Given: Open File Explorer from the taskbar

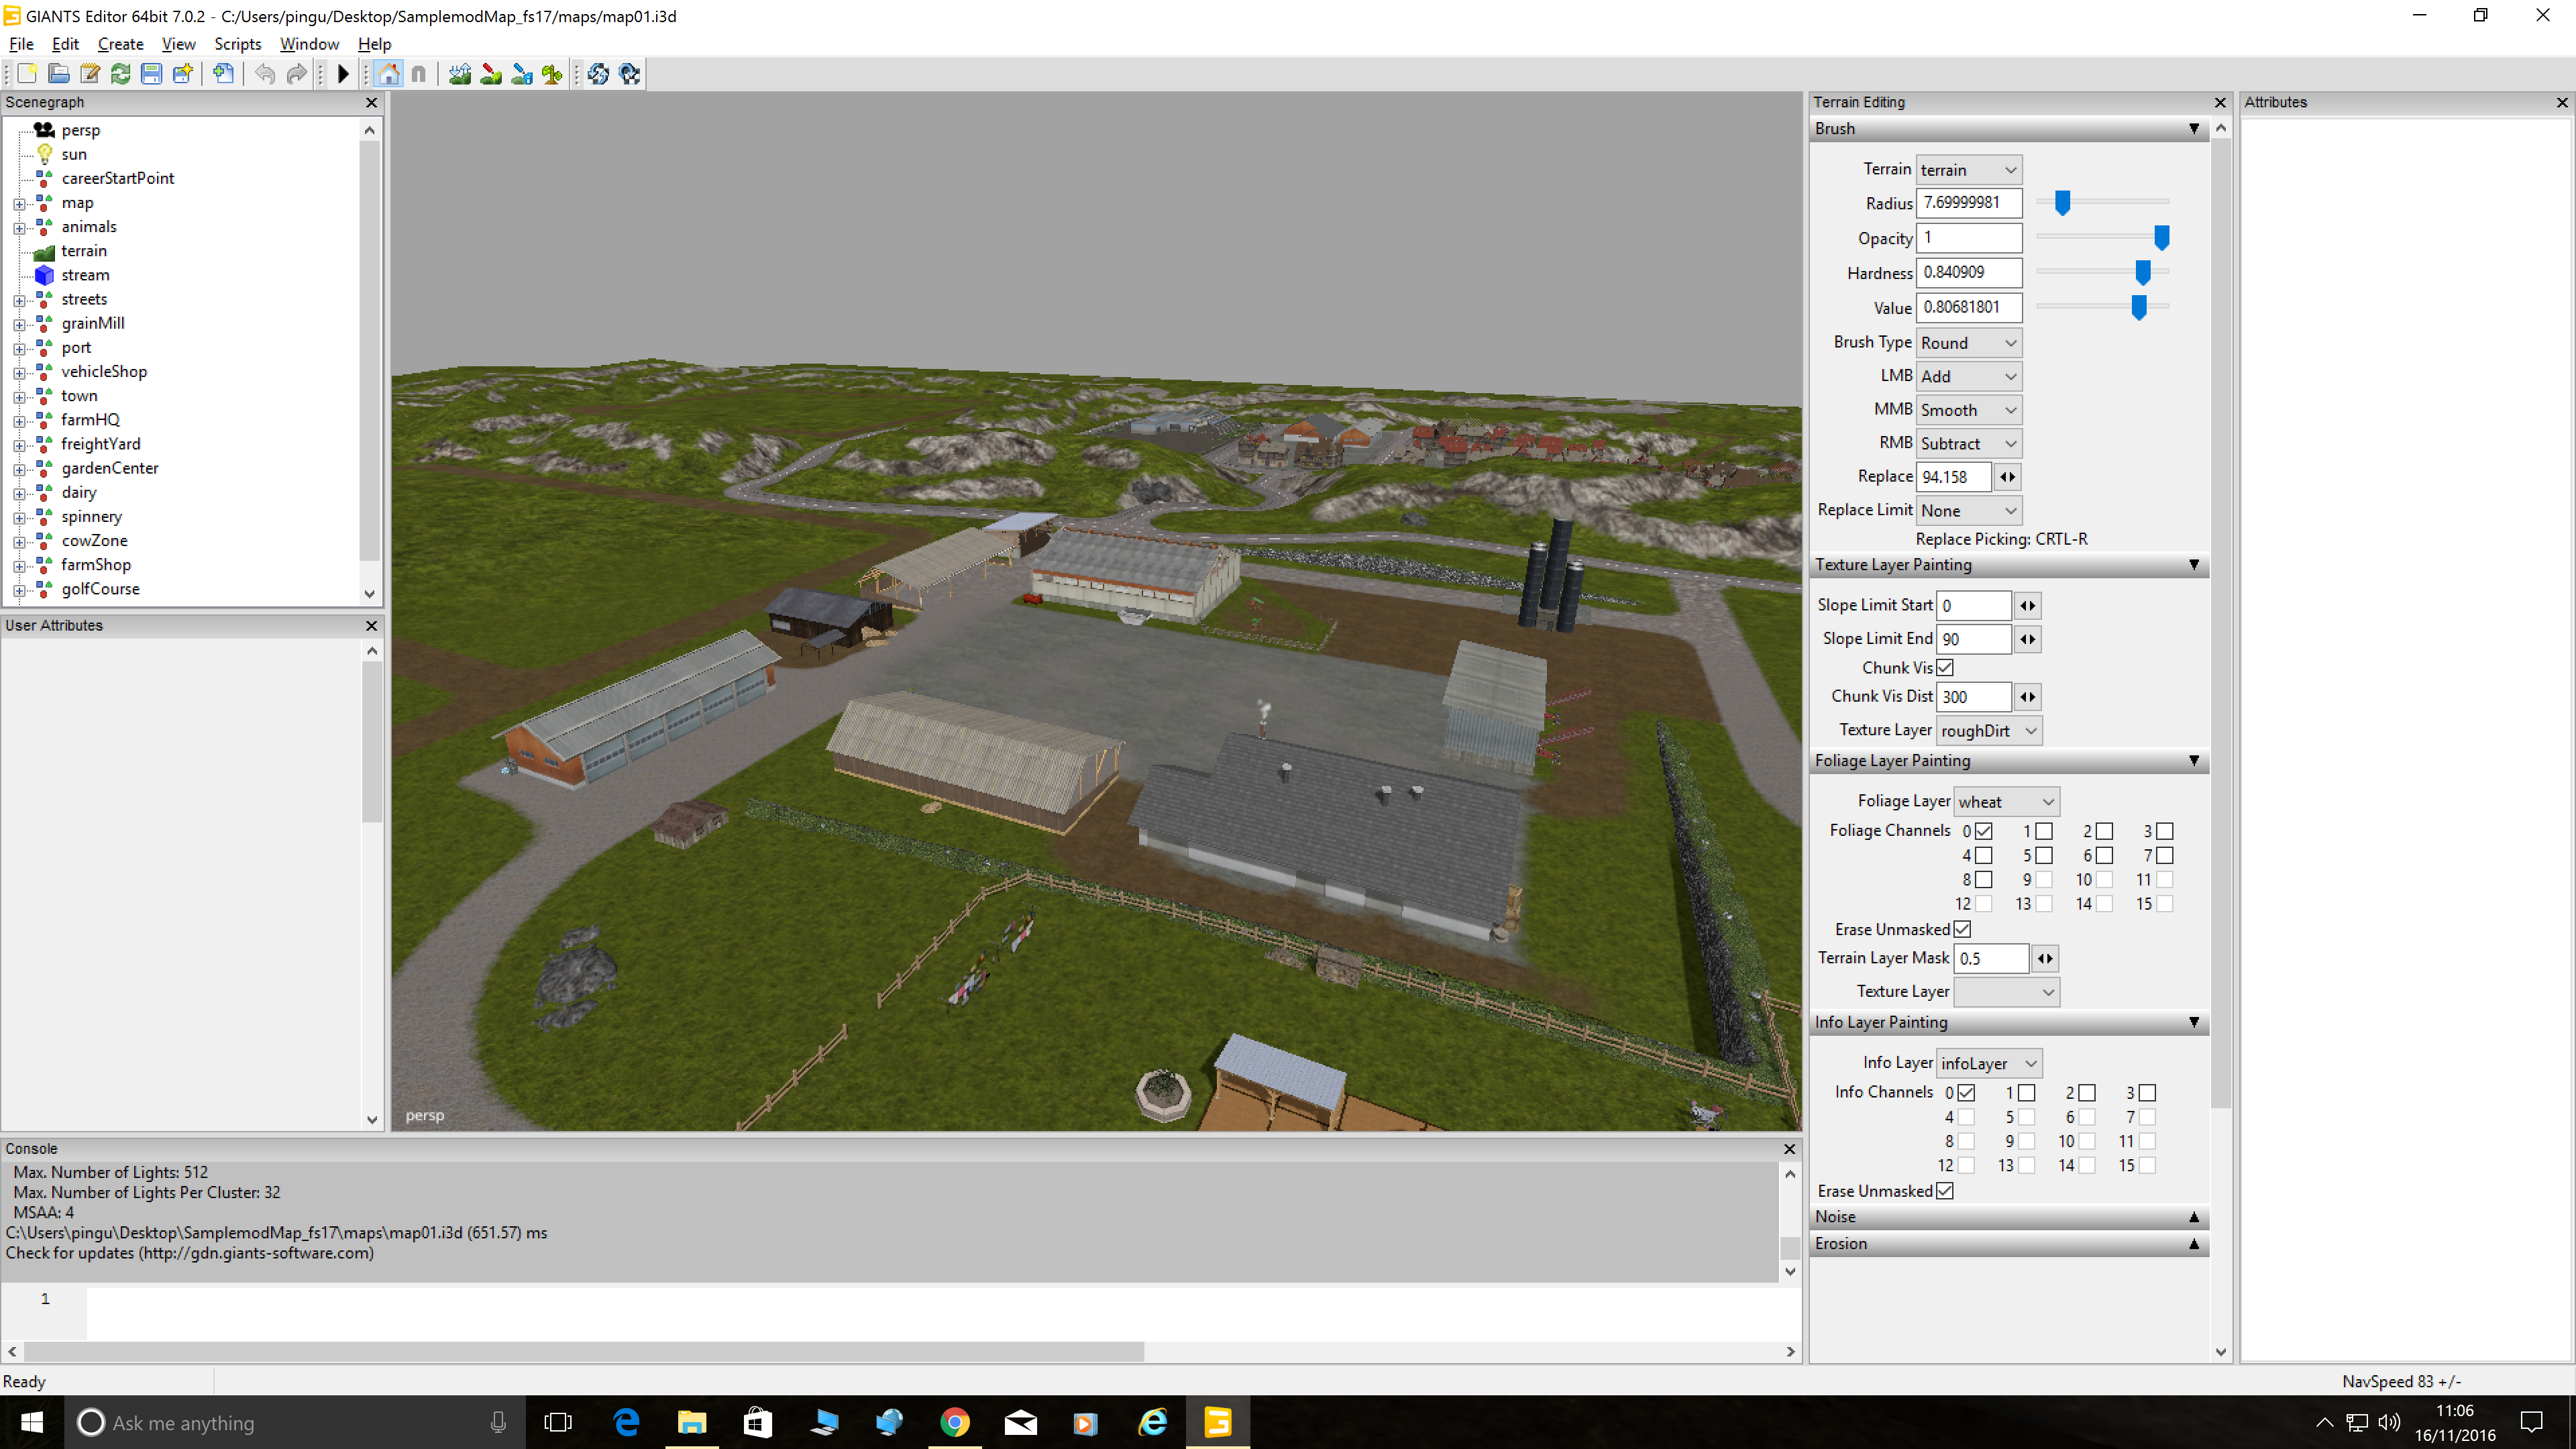Looking at the screenshot, I should point(692,1422).
